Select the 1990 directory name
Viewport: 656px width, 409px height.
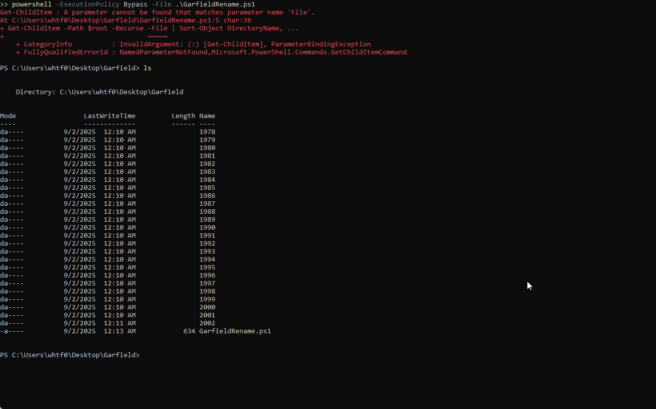[207, 228]
